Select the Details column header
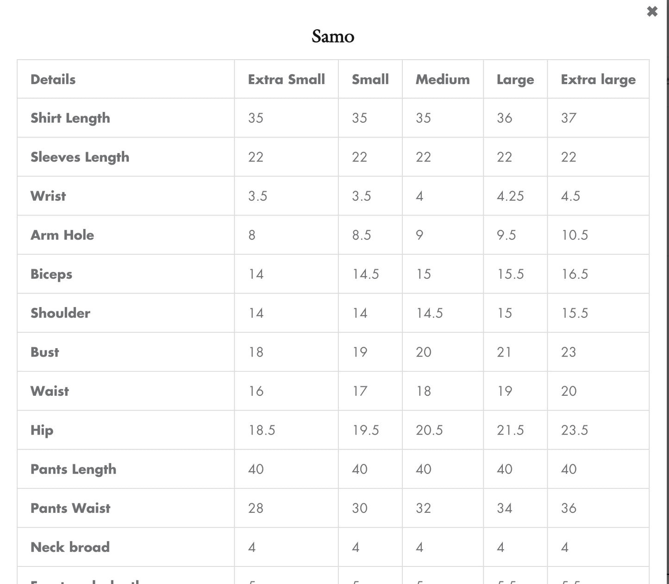This screenshot has width=669, height=584. (53, 80)
